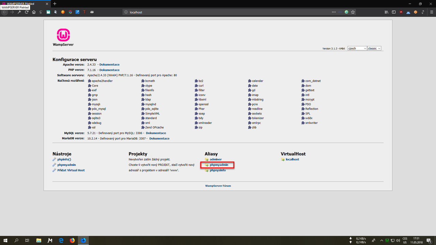This screenshot has width=436, height=245.
Task: Click the browser forward arrow
Action: point(12,12)
